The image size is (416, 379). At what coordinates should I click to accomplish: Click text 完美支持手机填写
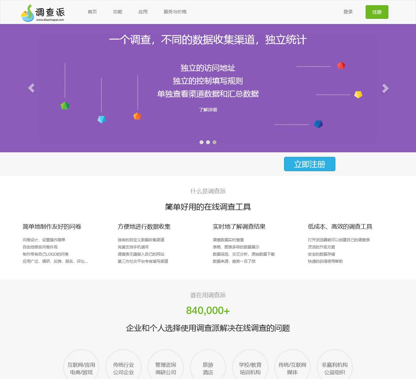(133, 247)
